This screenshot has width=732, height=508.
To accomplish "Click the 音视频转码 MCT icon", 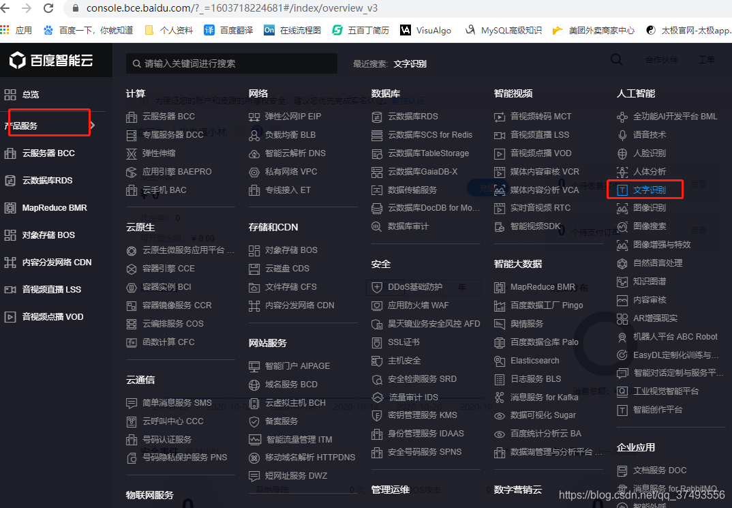I will click(500, 117).
